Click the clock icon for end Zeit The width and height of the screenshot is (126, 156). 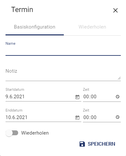(x=118, y=117)
